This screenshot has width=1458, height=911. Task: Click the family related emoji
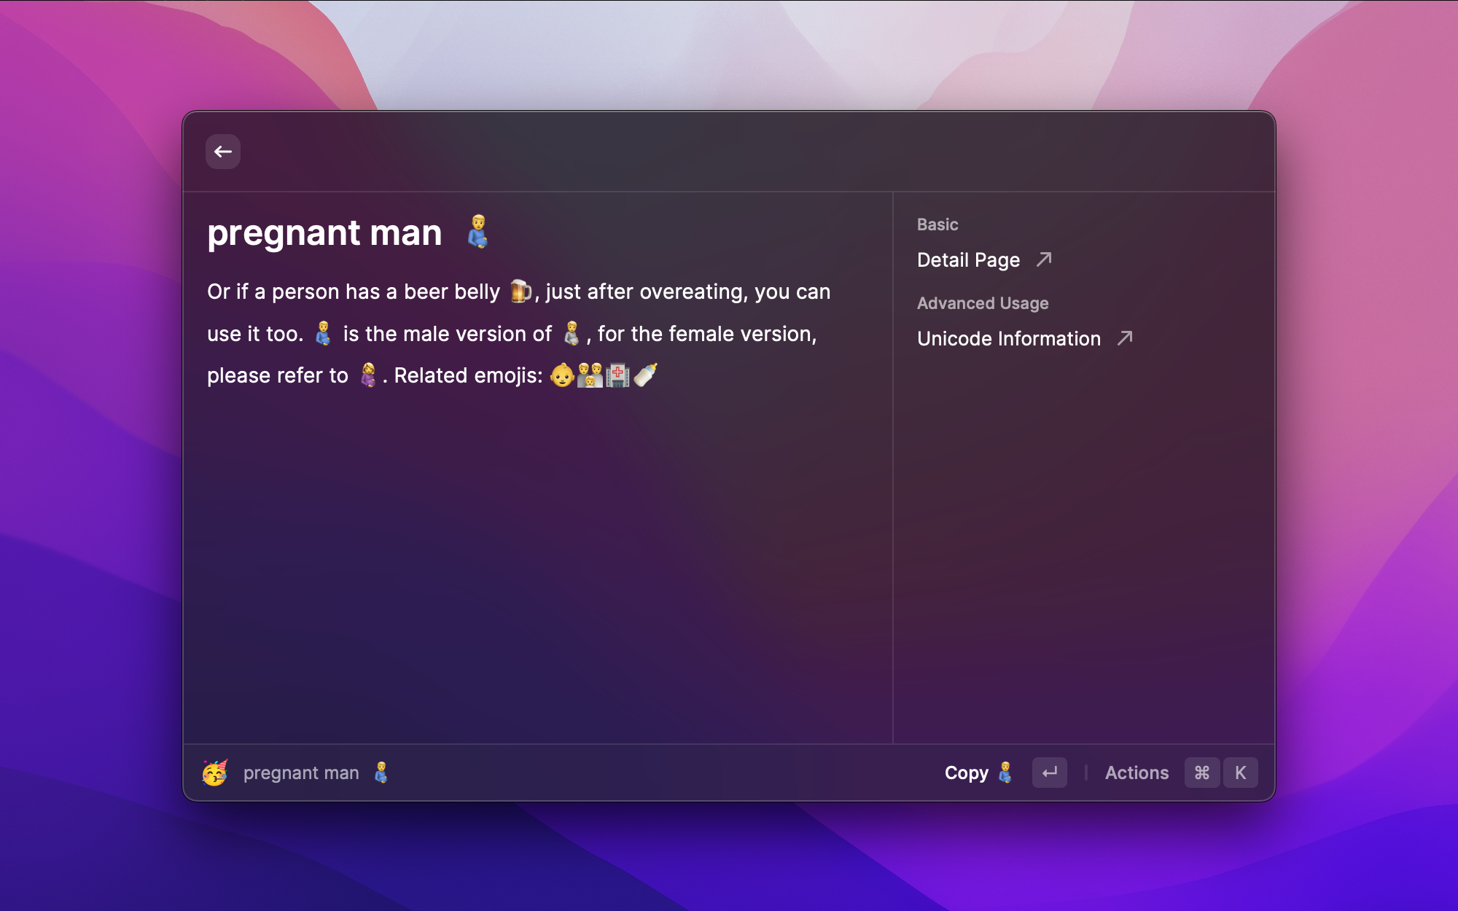tap(590, 375)
